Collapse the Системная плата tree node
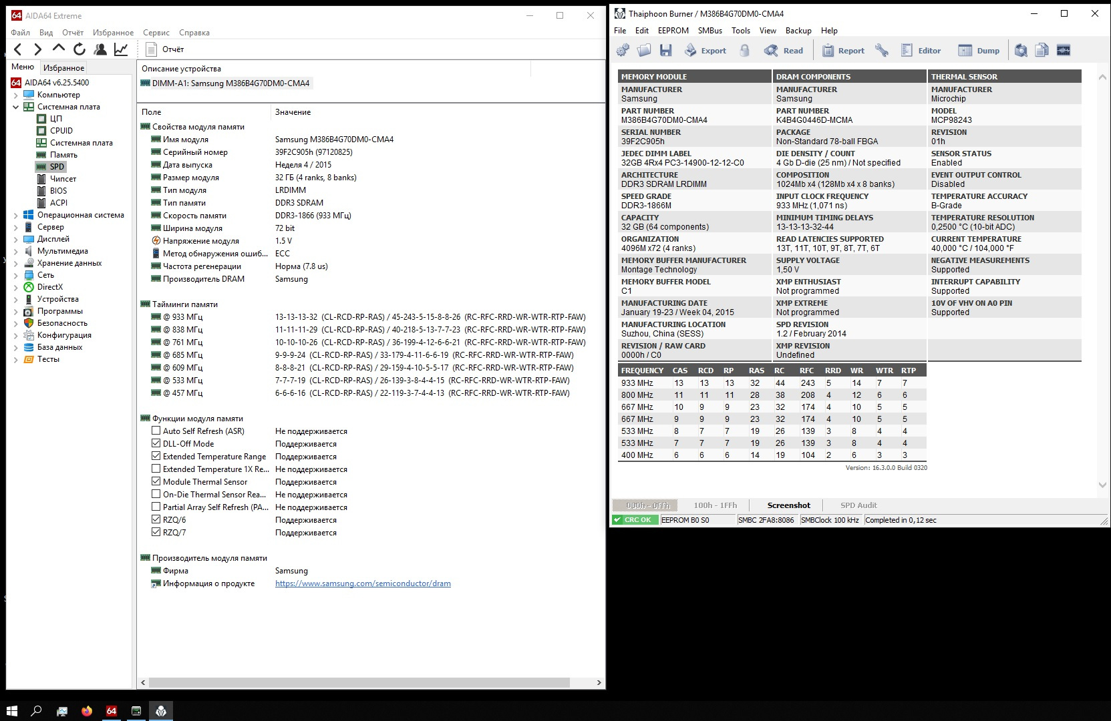1111x721 pixels. 16,107
